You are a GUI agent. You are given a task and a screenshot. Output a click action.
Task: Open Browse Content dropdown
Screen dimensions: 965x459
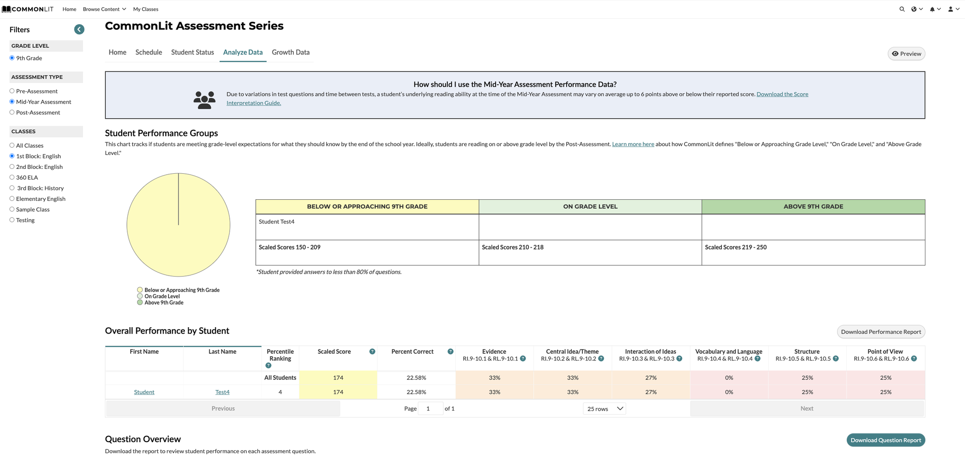104,9
